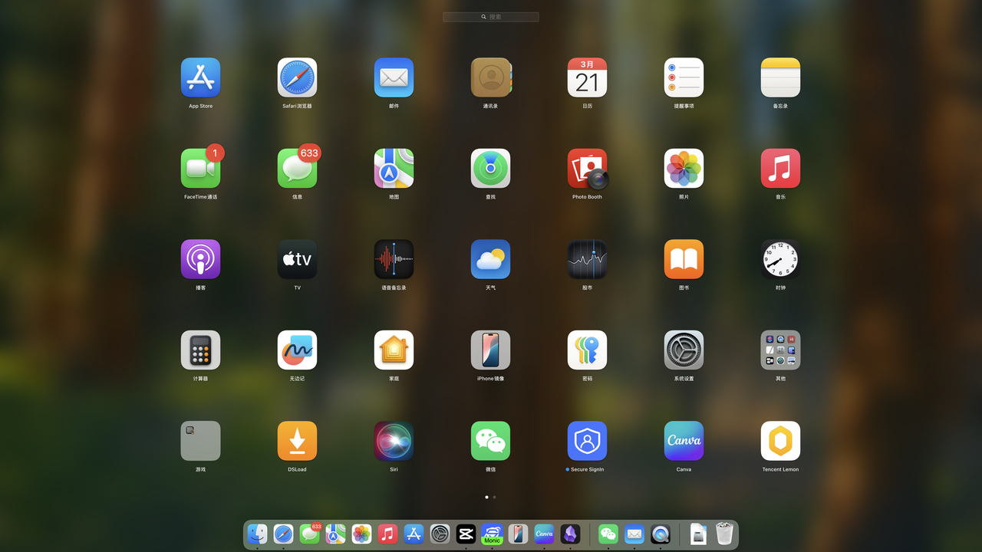Click the Canva icon in the Dock
The image size is (982, 552).
[x=544, y=534]
